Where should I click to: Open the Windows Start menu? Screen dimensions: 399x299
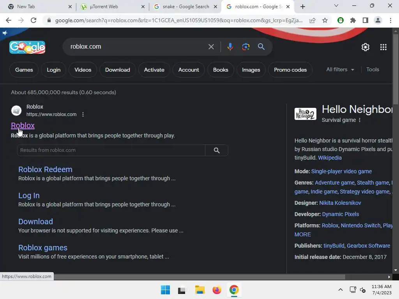tap(165, 290)
